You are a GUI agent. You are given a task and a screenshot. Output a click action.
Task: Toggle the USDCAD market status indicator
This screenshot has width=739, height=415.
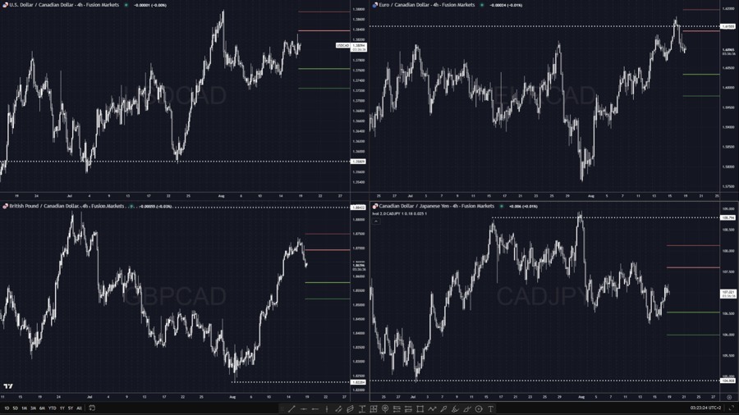(x=126, y=5)
